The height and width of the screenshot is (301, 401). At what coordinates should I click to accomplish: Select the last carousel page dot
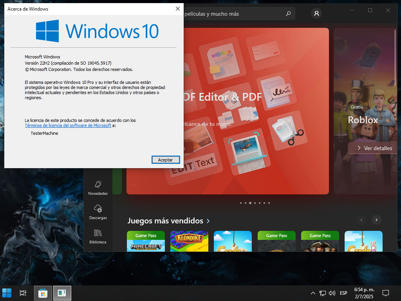[x=269, y=203]
